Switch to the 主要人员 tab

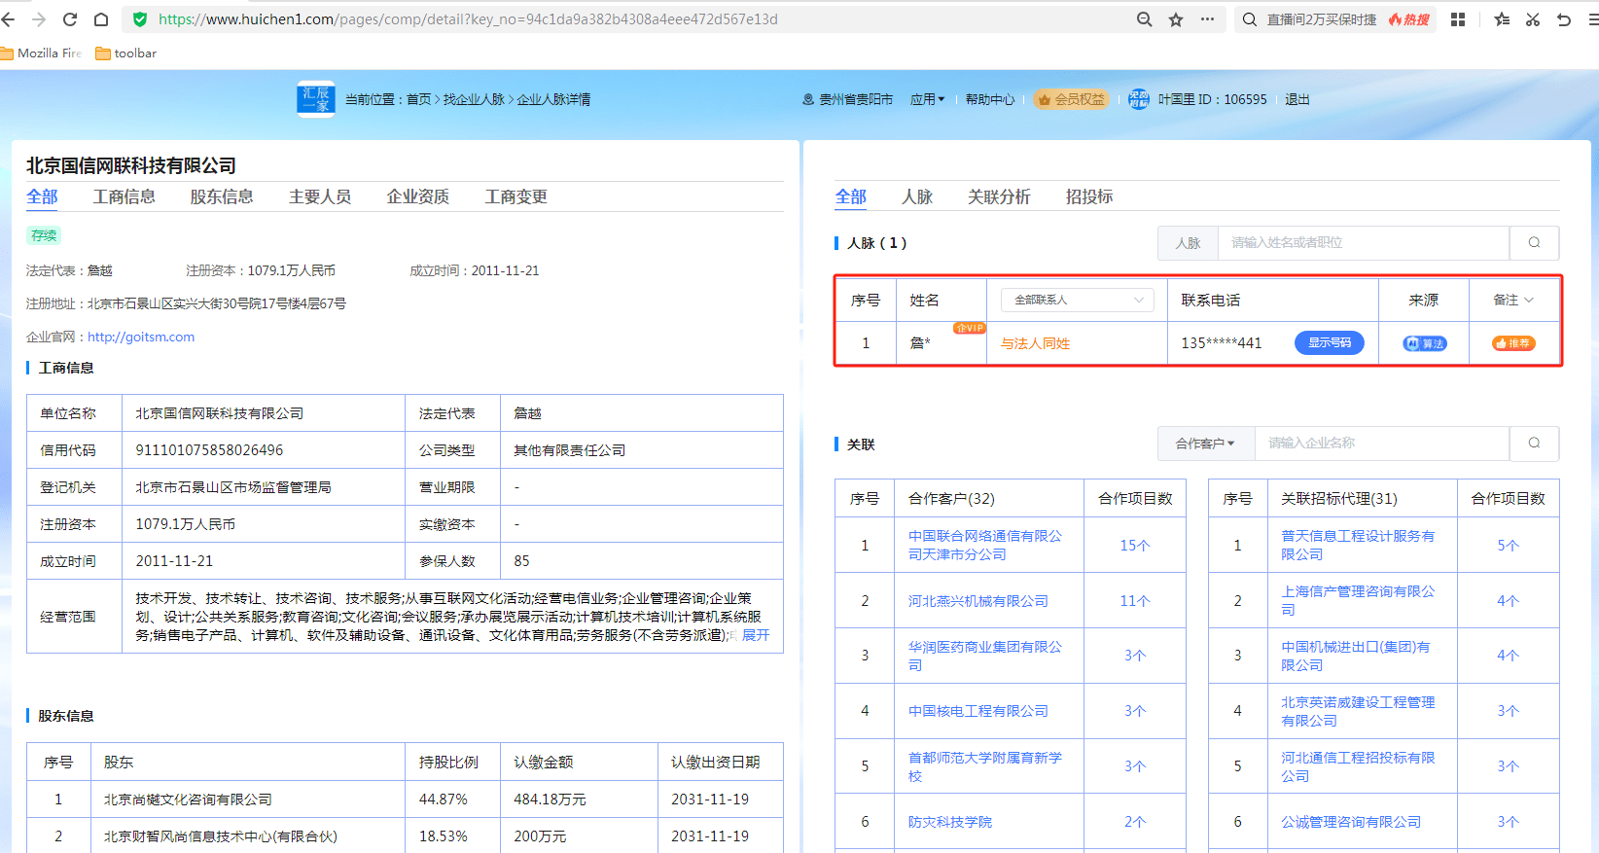click(x=320, y=196)
